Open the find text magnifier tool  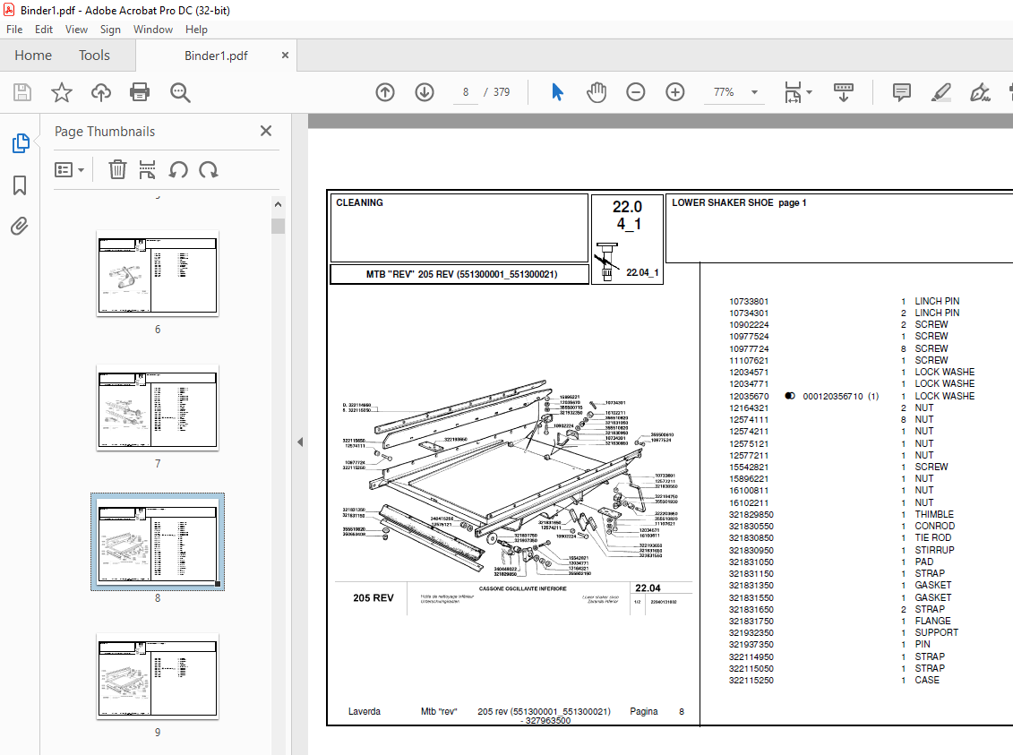pos(180,92)
